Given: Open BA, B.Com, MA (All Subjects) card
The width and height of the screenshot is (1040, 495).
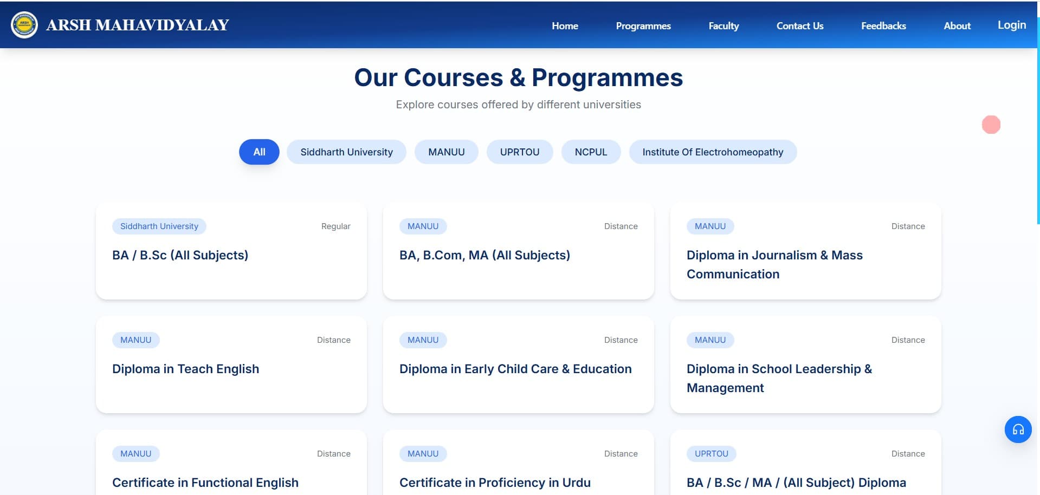Looking at the screenshot, I should tap(519, 251).
